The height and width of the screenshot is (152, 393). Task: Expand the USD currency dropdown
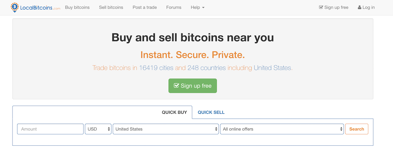98,129
